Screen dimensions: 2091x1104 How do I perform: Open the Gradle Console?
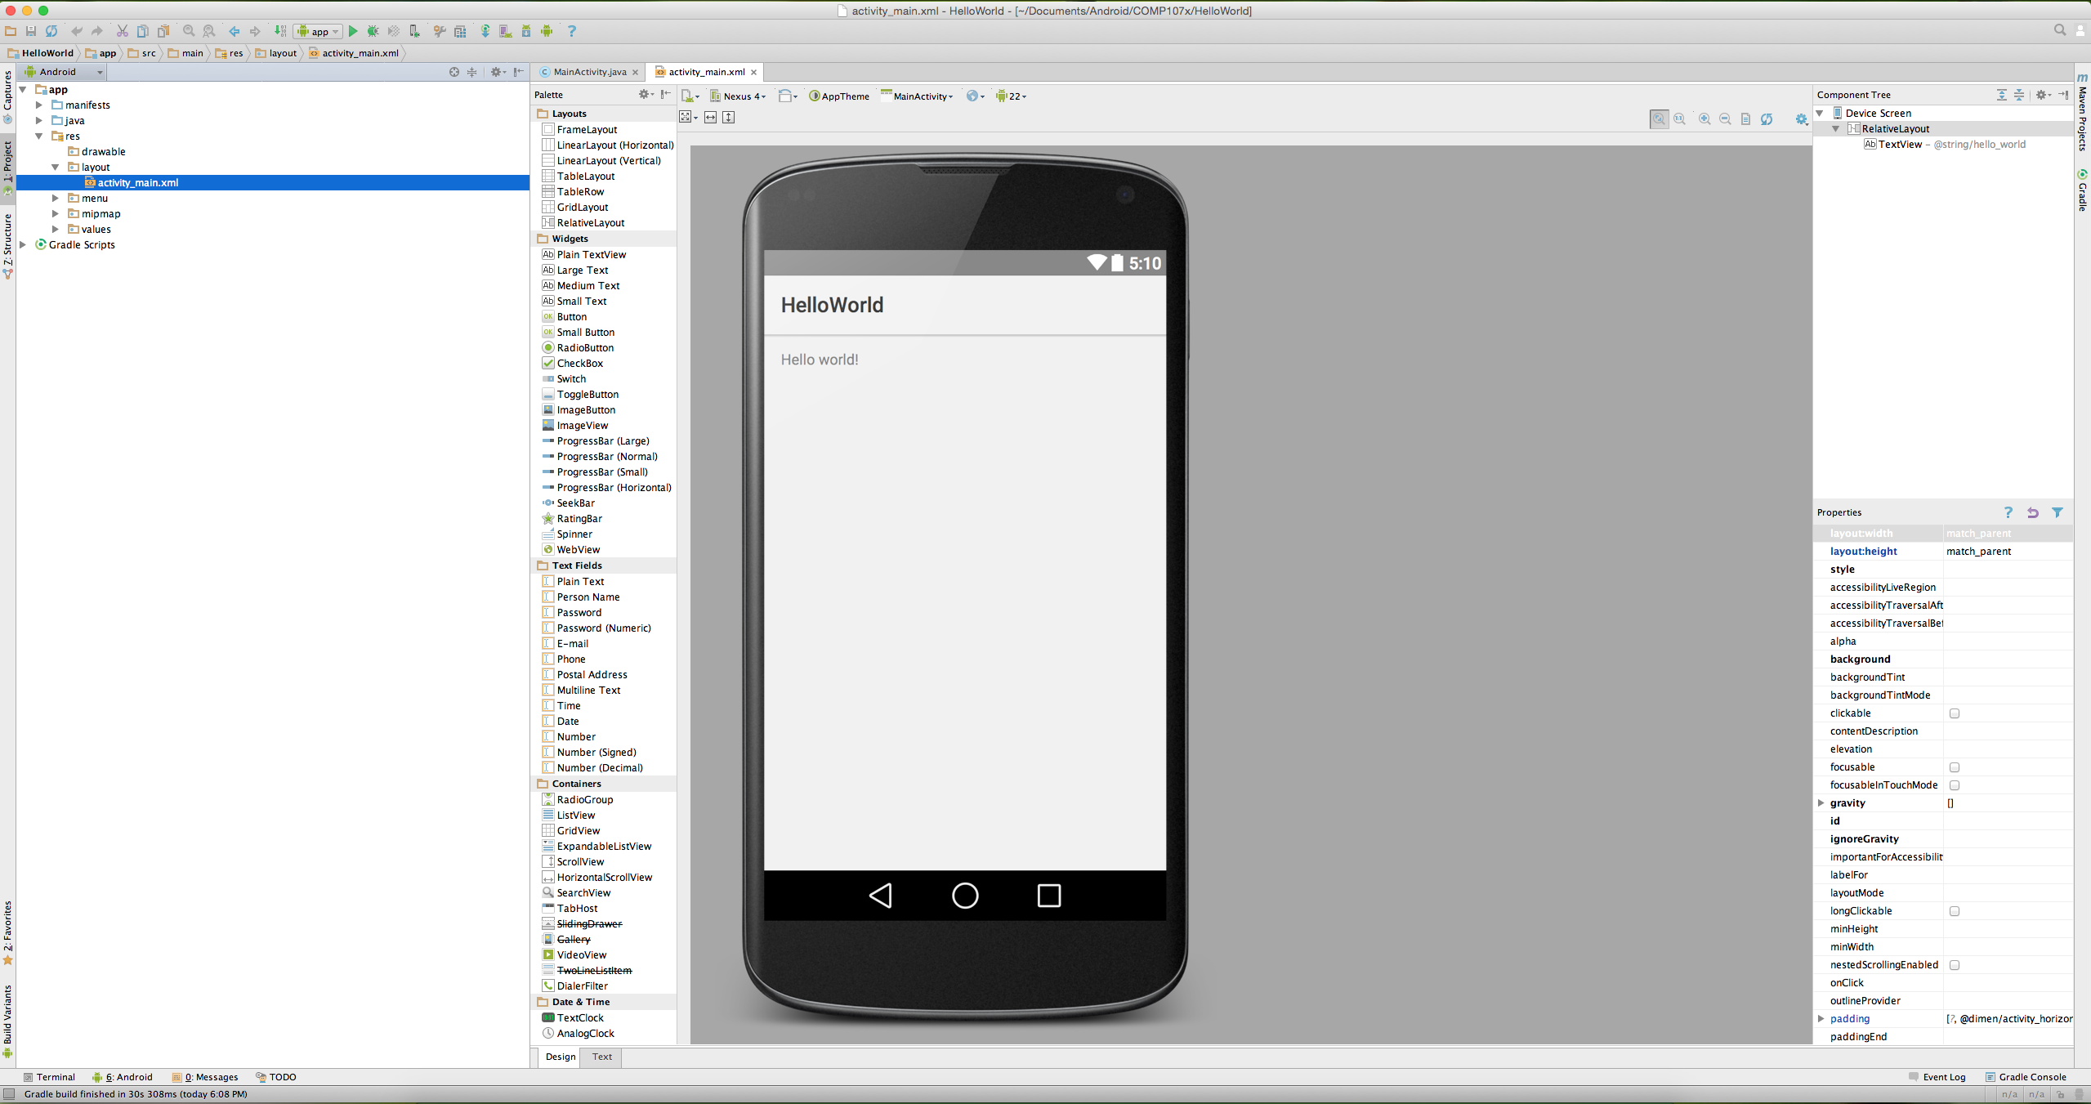(x=2026, y=1077)
